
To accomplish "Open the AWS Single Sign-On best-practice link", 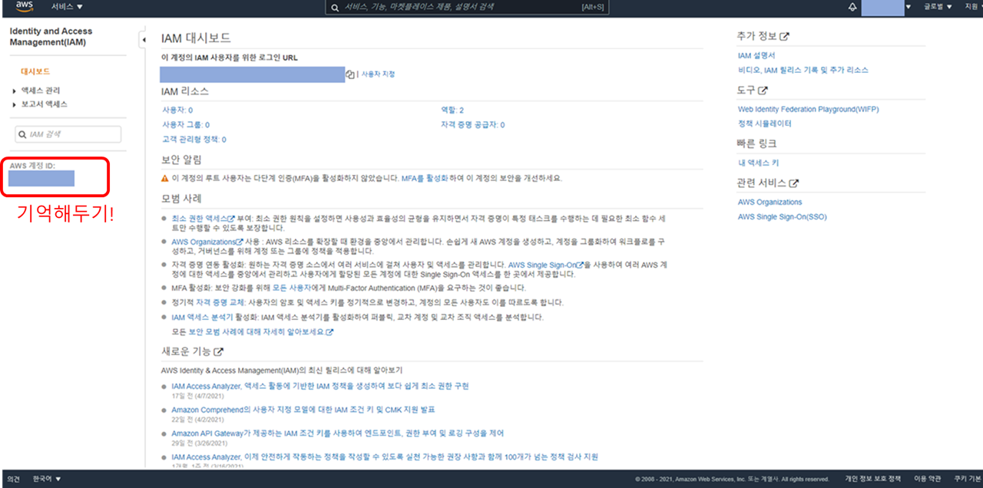I will click(x=545, y=265).
